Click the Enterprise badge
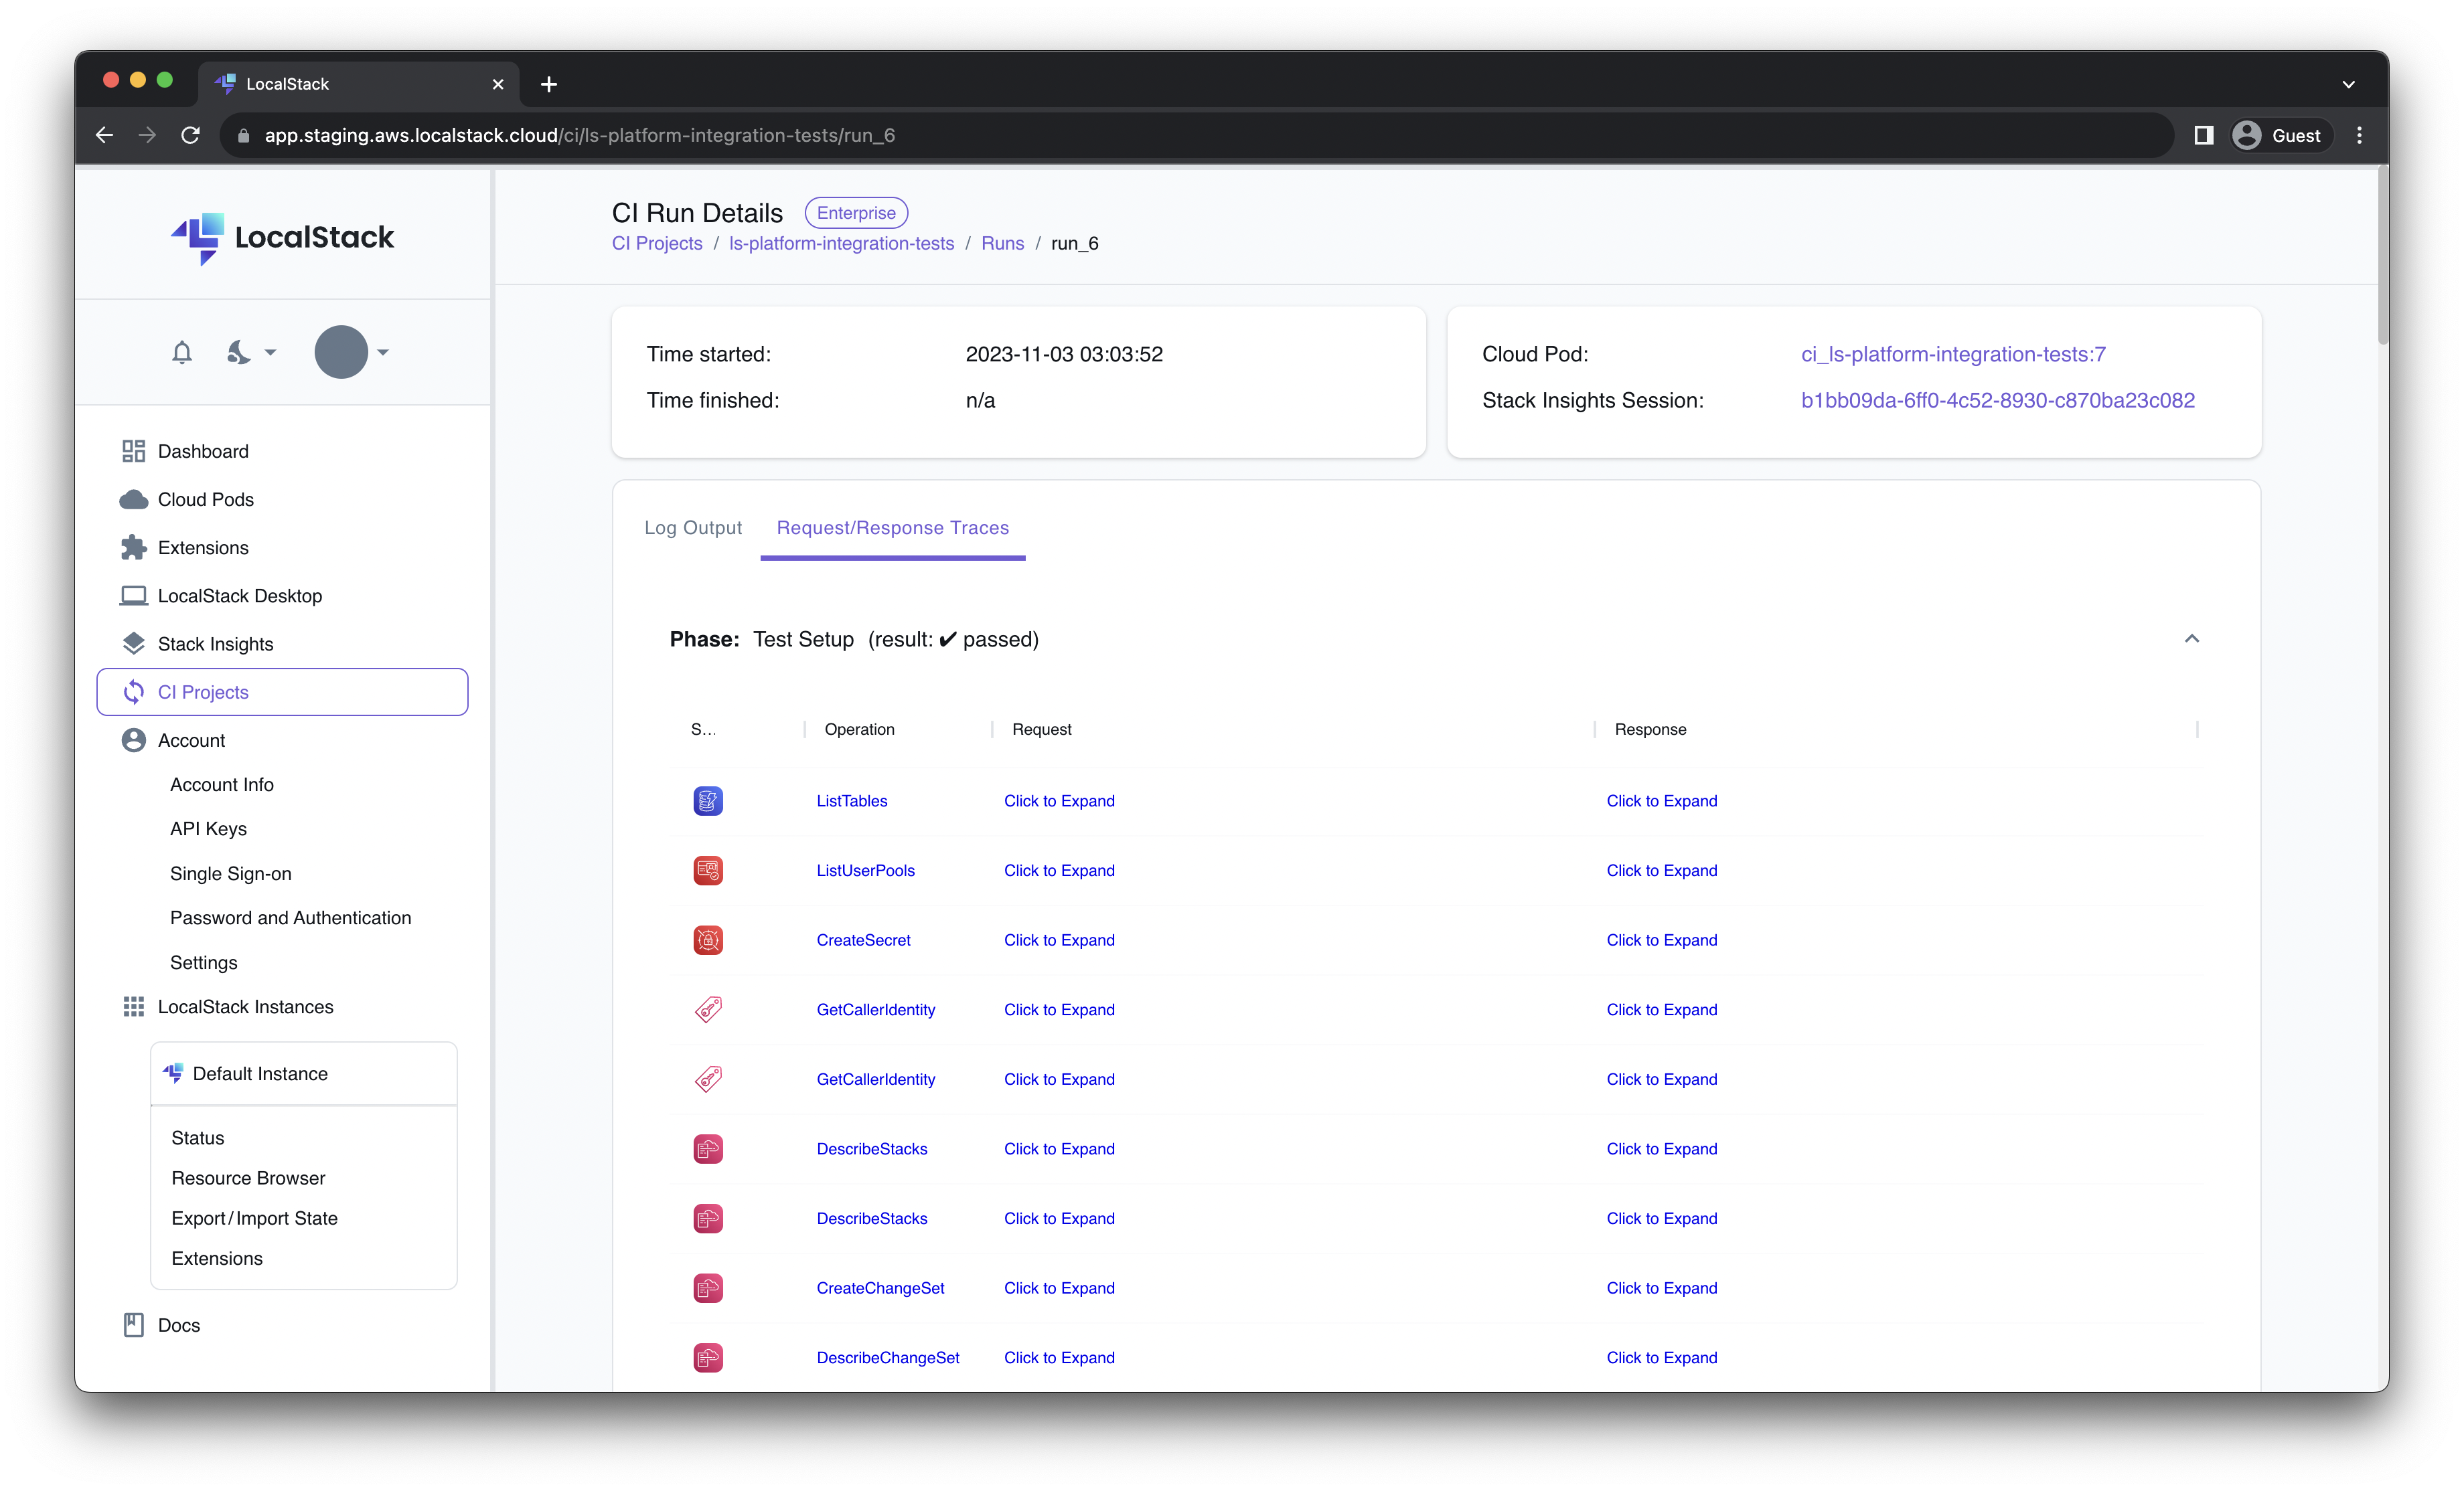This screenshot has width=2464, height=1491. [x=856, y=213]
